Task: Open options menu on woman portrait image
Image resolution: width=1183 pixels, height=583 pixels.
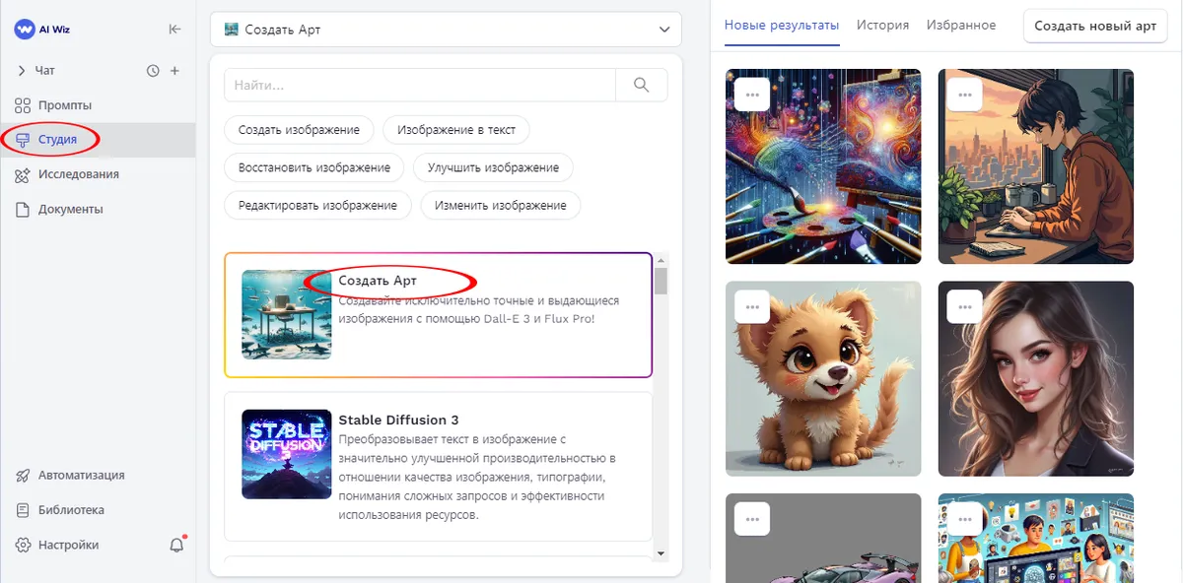Action: 965,306
